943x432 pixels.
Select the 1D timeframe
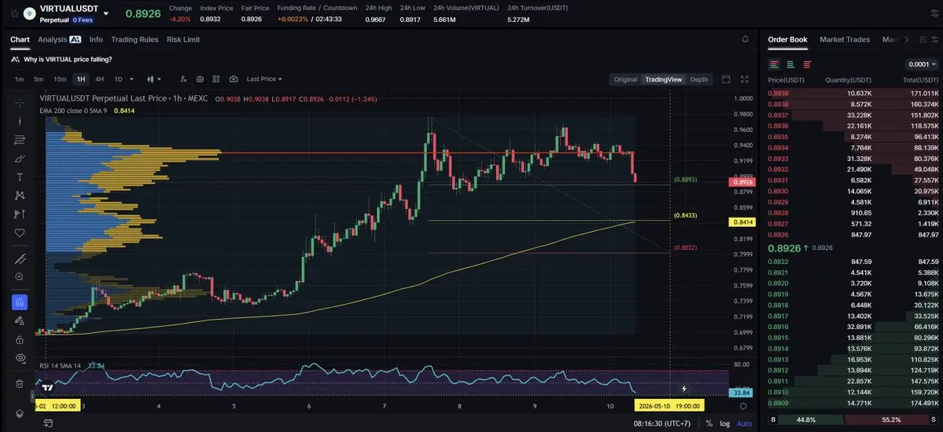(118, 79)
